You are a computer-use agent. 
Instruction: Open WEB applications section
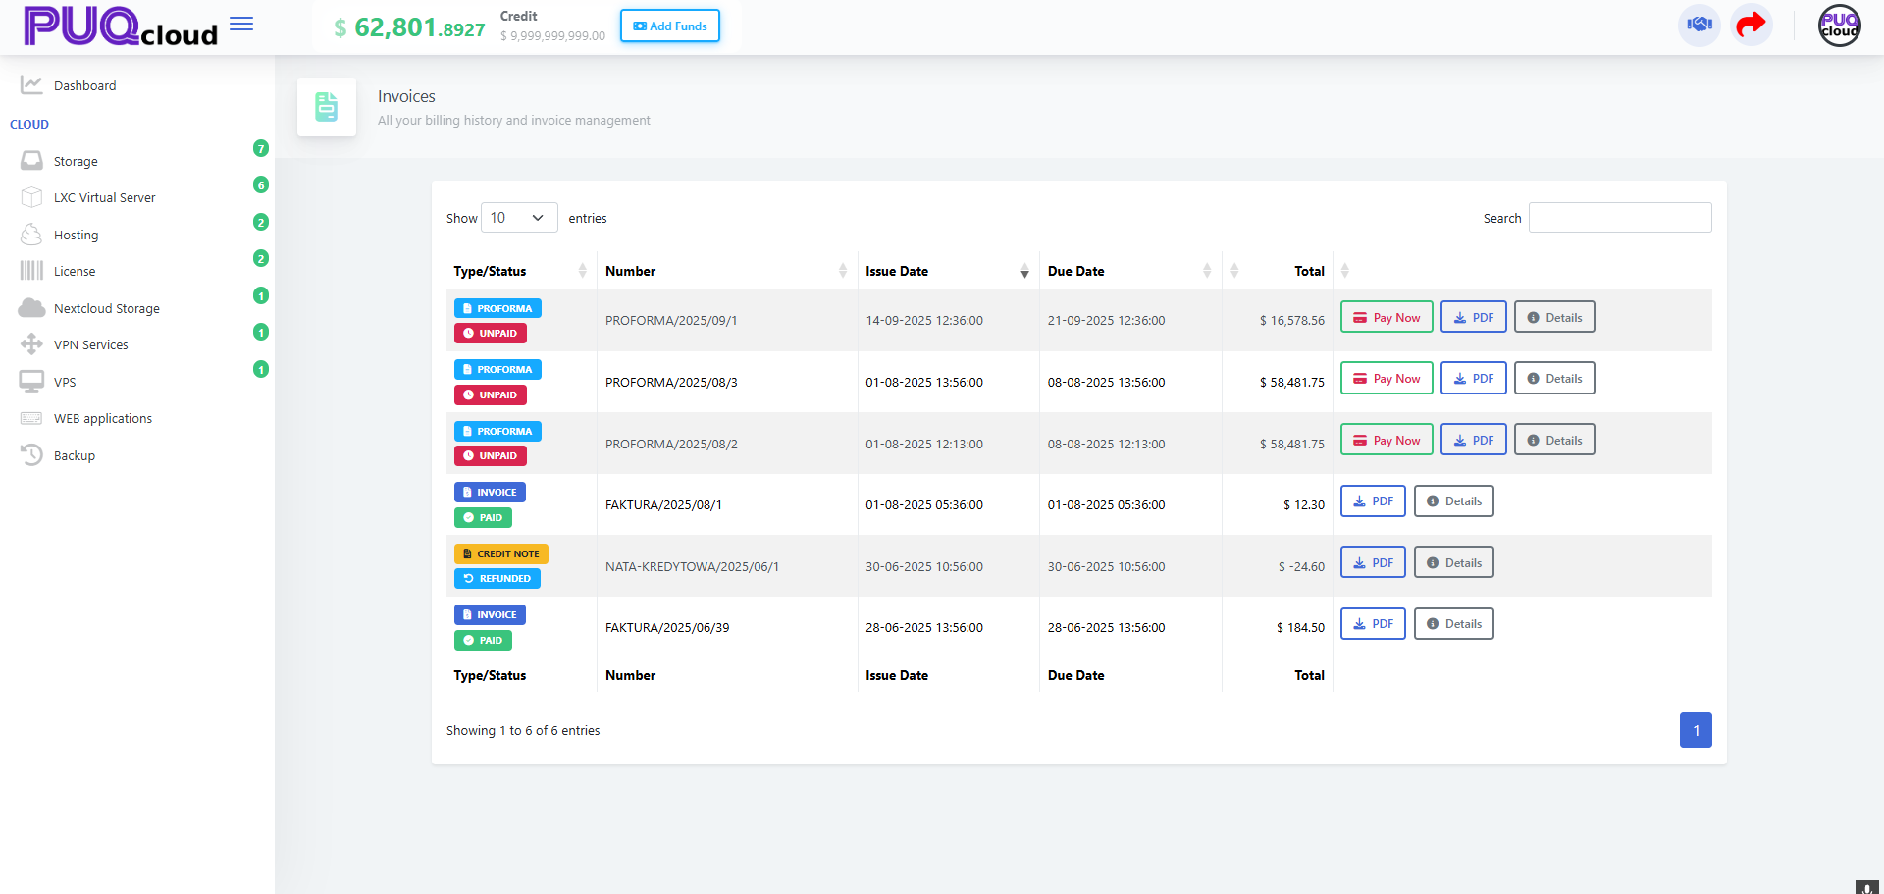[103, 418]
